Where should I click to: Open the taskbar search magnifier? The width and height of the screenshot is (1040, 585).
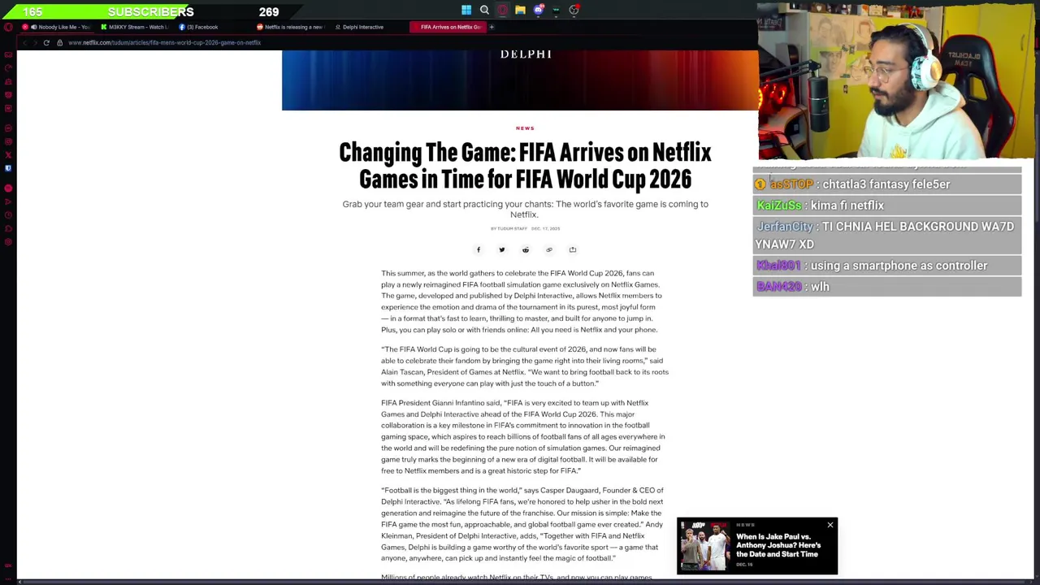484,11
